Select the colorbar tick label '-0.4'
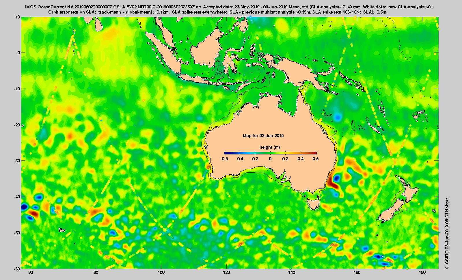 (239, 159)
